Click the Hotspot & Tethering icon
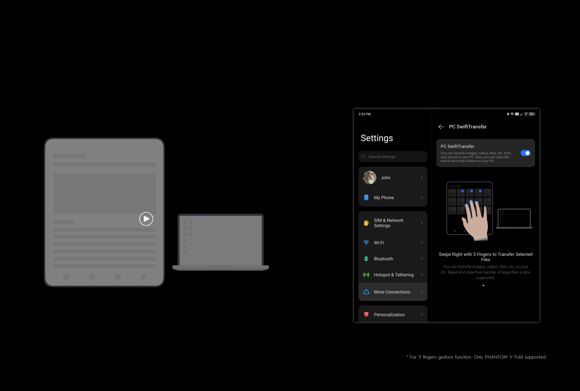The image size is (580, 391). [x=366, y=275]
